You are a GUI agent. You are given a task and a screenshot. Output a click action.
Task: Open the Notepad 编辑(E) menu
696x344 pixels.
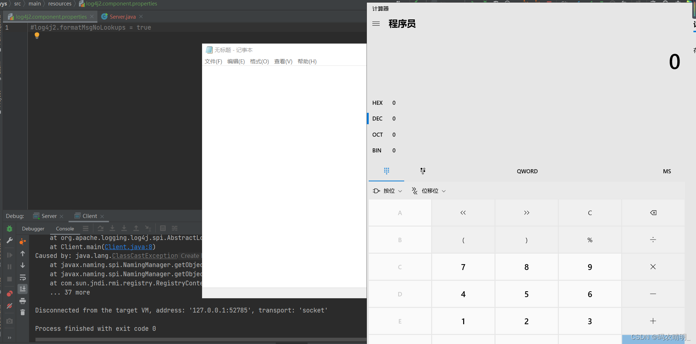pyautogui.click(x=236, y=62)
